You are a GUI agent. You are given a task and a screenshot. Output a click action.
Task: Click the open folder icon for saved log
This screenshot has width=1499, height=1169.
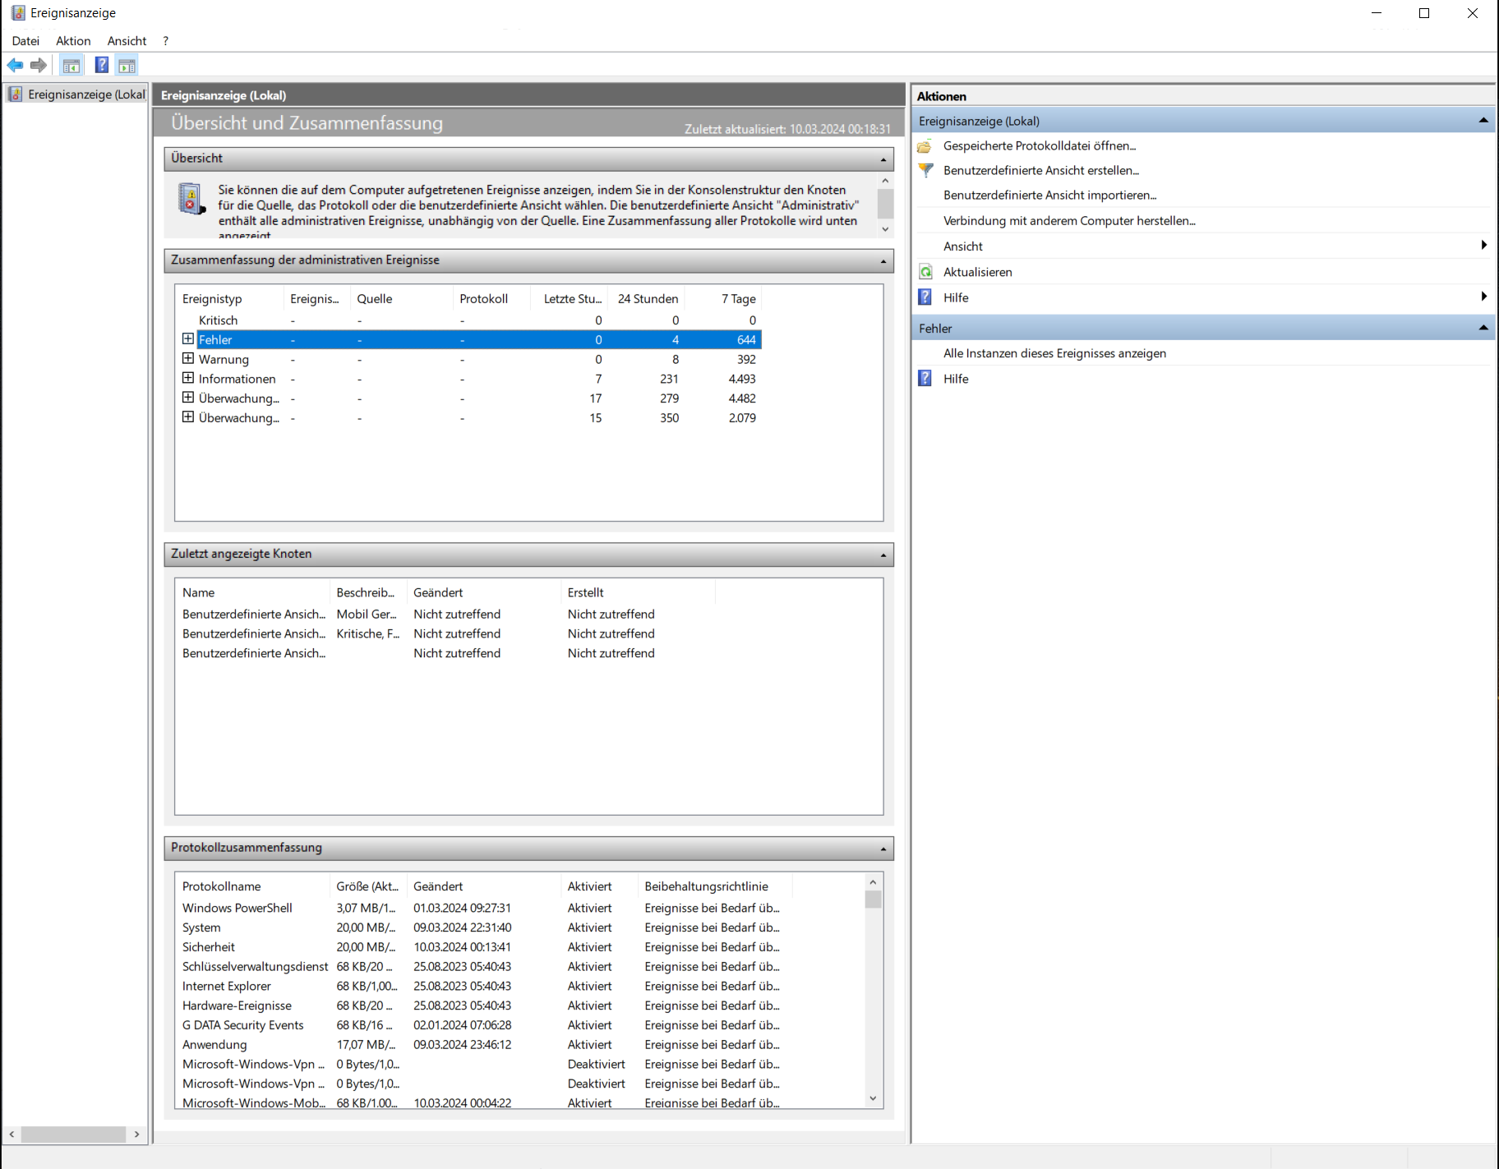(925, 146)
